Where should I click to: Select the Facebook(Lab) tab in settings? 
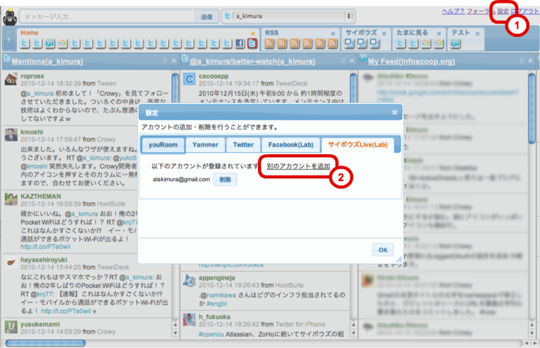pyautogui.click(x=291, y=145)
